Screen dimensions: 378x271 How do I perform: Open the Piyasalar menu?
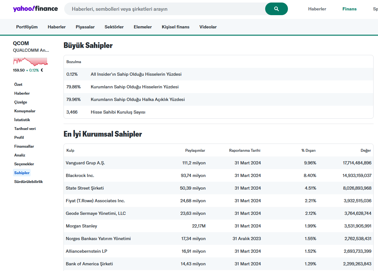tap(85, 27)
